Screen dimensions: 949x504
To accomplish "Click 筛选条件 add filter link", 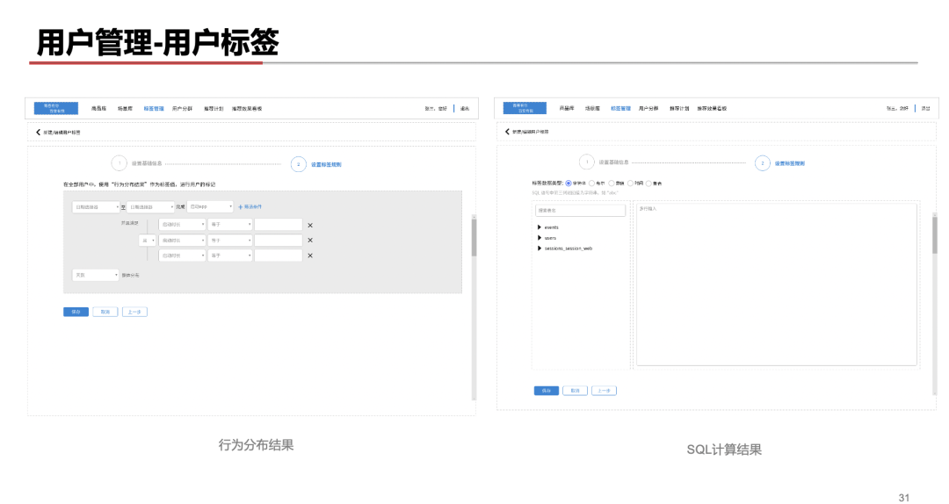I will (253, 207).
